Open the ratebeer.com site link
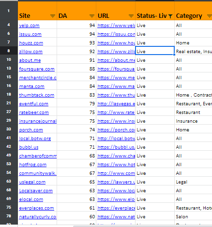This screenshot has width=212, height=227. click(x=34, y=113)
